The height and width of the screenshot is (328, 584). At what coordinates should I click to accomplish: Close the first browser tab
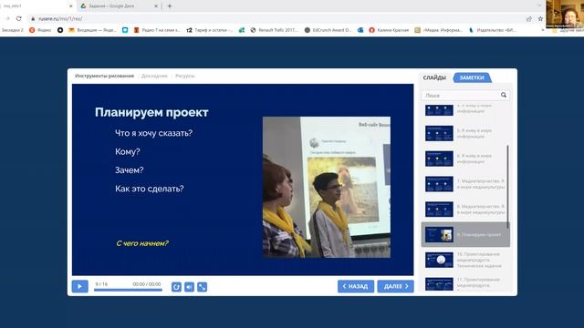(x=71, y=6)
